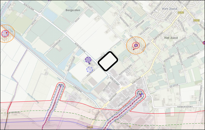Click the dark purple dashed circle marker
Screen dimensions: 205x130
click(88, 60)
